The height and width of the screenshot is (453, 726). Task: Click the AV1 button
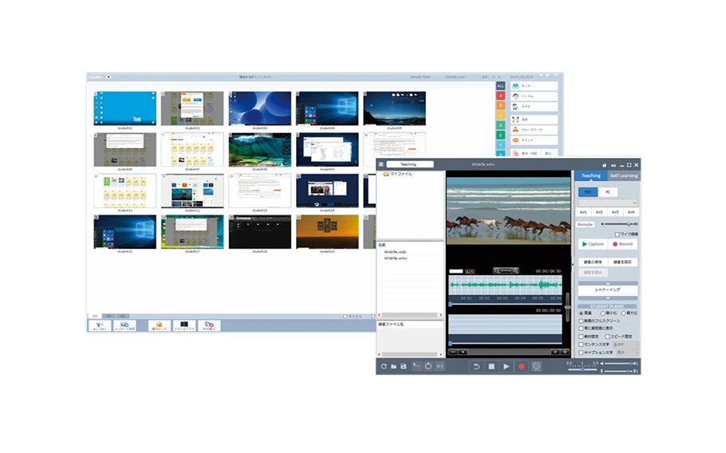coord(583,212)
